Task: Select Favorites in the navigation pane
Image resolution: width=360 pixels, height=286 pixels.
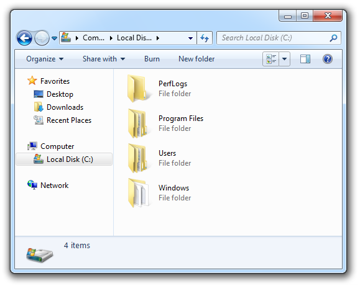Action: click(x=55, y=81)
